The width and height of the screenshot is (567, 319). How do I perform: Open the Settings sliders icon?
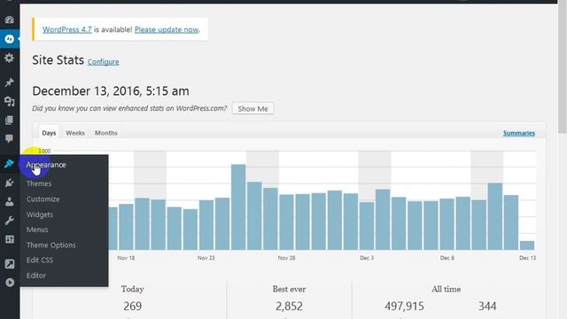pos(10,239)
